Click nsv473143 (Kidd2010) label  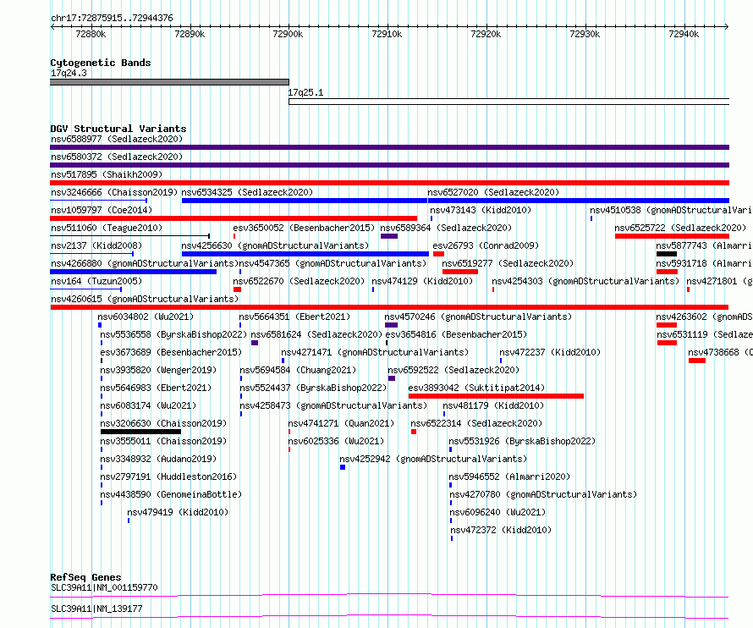(481, 210)
